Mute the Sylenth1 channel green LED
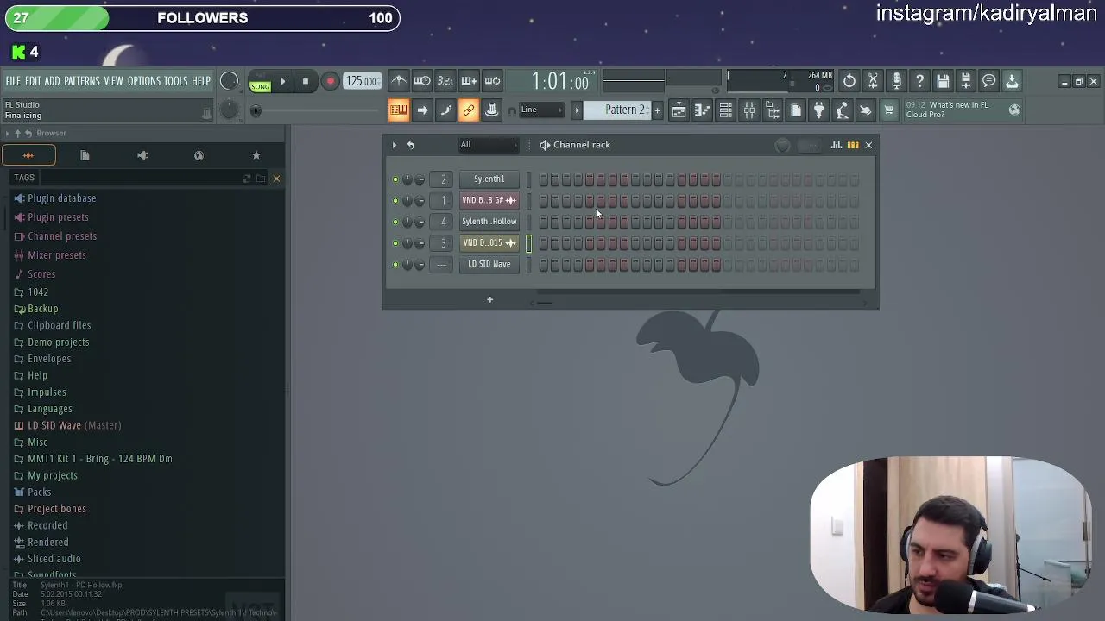Image resolution: width=1105 pixels, height=621 pixels. pos(395,179)
